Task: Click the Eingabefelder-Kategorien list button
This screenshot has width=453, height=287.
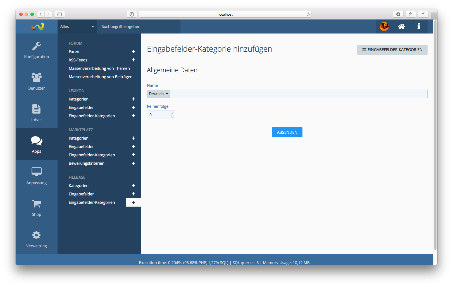Action: coord(392,50)
